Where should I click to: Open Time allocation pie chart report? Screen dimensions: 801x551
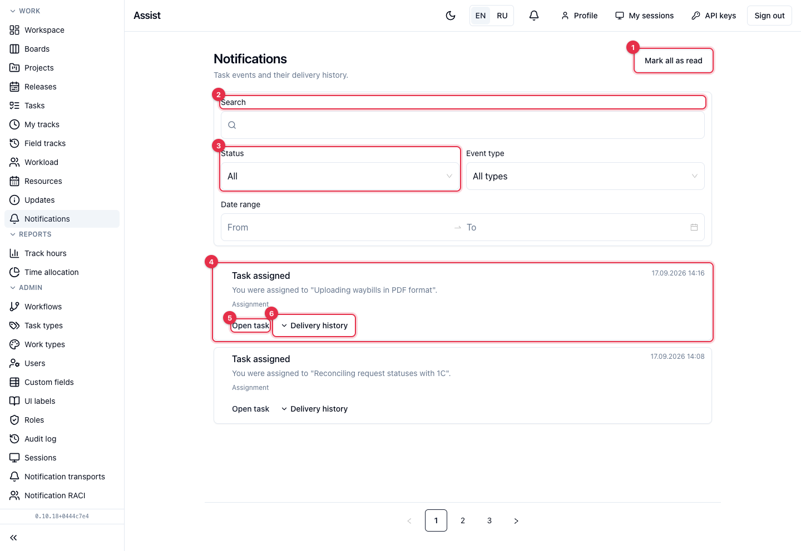(62, 272)
